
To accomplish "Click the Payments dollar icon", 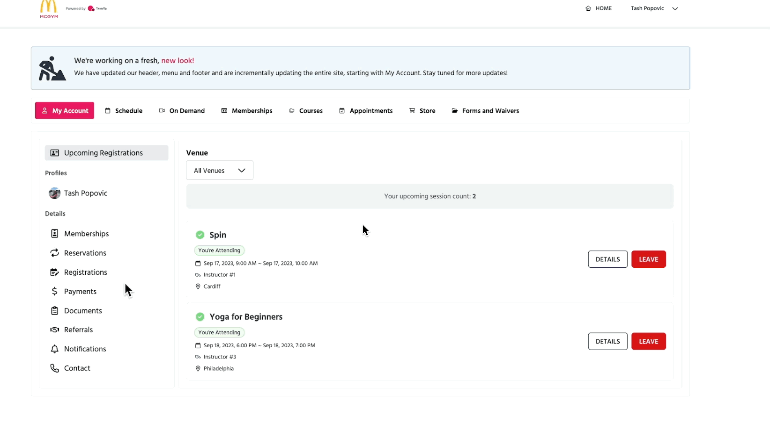I will coord(55,291).
